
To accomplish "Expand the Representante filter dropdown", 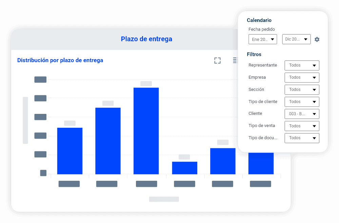I will 302,65.
